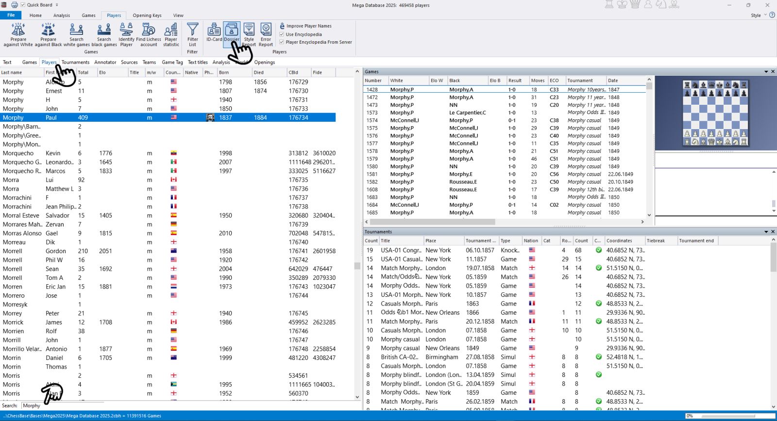Switch to the Annotator list tab
777x421 pixels.
pyautogui.click(x=105, y=62)
